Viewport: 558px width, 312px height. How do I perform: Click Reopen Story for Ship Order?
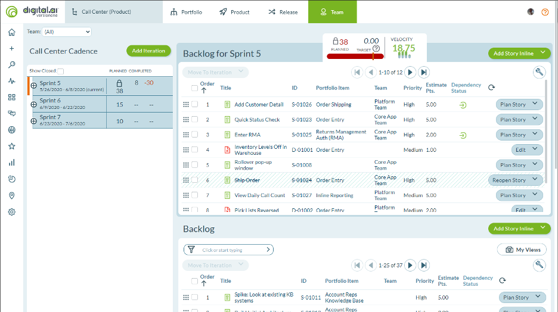509,180
